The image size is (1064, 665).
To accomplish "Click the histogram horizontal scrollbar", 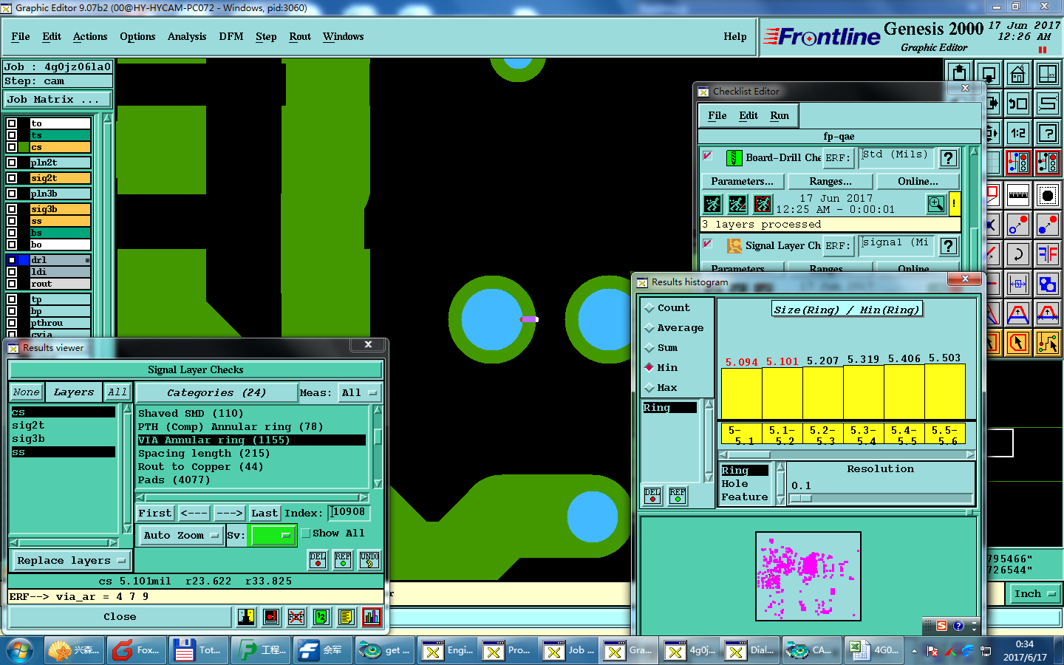I will click(847, 455).
